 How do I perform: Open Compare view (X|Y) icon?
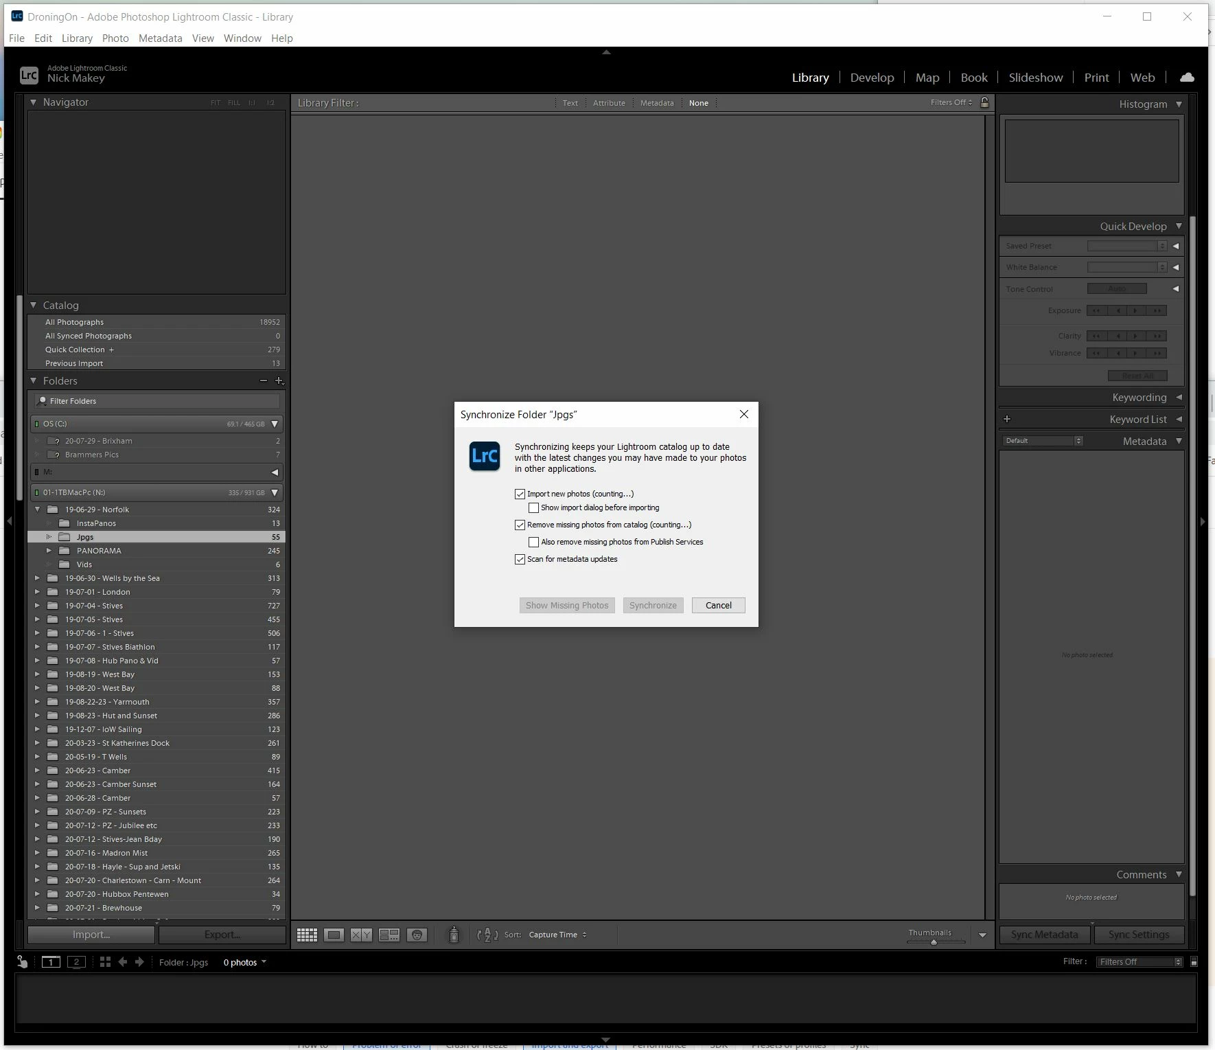point(362,935)
